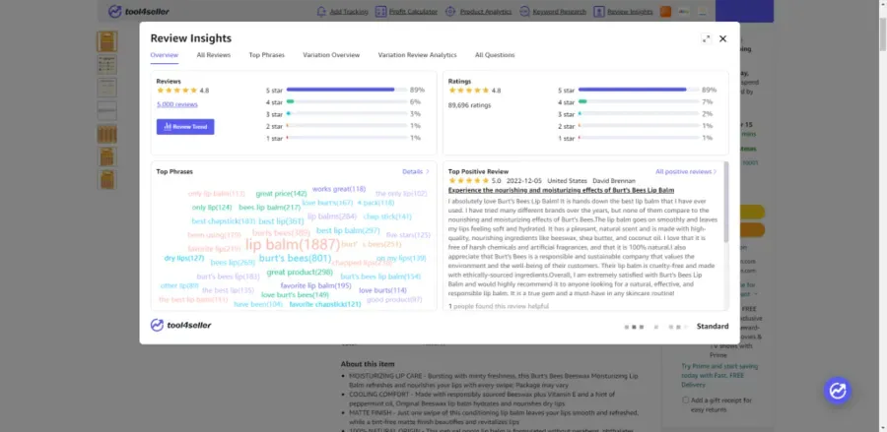The width and height of the screenshot is (887, 432).
Task: Select the phrase great price(142)
Action: 281,194
